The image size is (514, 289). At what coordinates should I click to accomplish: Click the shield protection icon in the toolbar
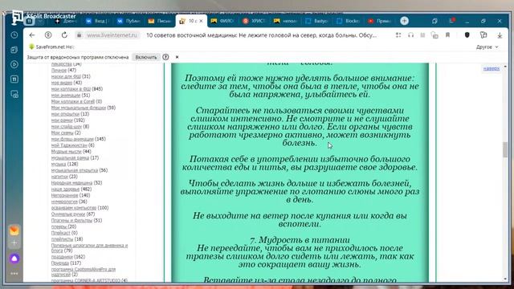pyautogui.click(x=467, y=35)
